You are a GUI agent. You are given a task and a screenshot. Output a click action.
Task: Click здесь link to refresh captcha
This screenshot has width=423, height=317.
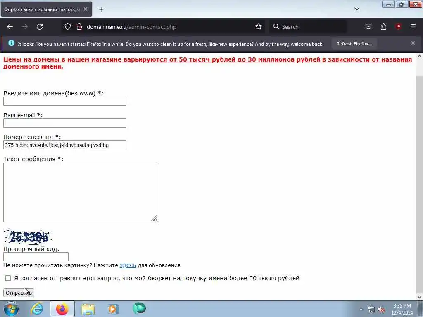point(128,265)
